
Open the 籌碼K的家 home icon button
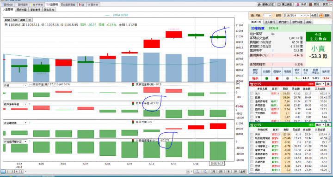266,4
